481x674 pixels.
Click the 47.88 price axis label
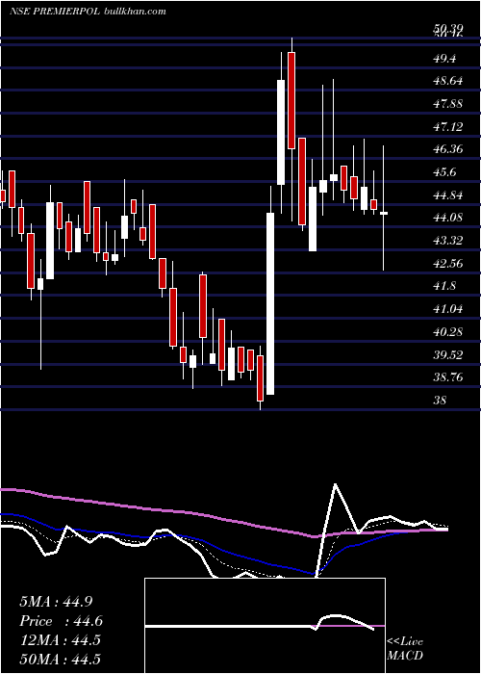pyautogui.click(x=448, y=104)
